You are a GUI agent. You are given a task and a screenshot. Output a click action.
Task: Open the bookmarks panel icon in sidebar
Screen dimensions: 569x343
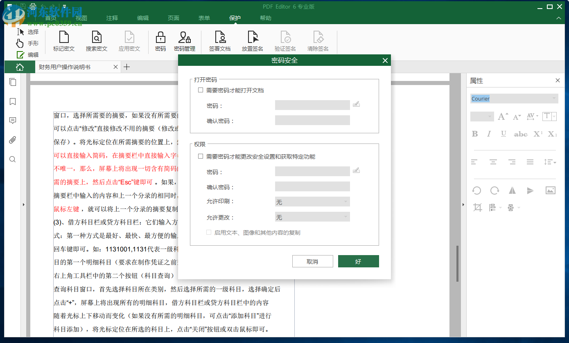click(x=12, y=101)
